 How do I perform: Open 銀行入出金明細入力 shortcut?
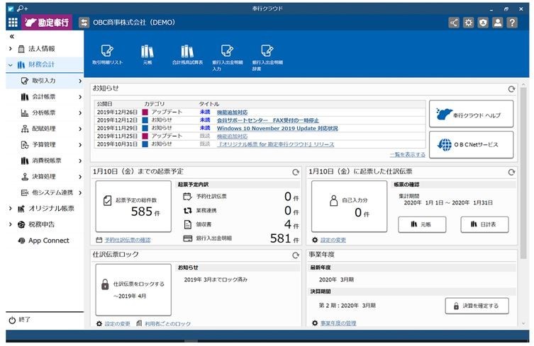(227, 58)
